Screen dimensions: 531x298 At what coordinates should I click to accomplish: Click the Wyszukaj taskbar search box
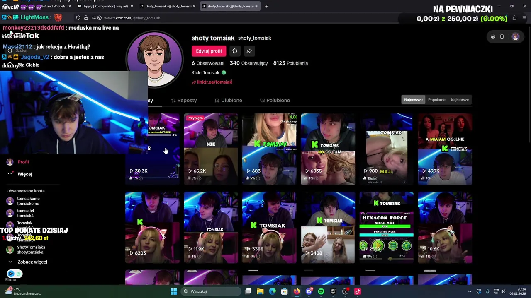coord(210,291)
